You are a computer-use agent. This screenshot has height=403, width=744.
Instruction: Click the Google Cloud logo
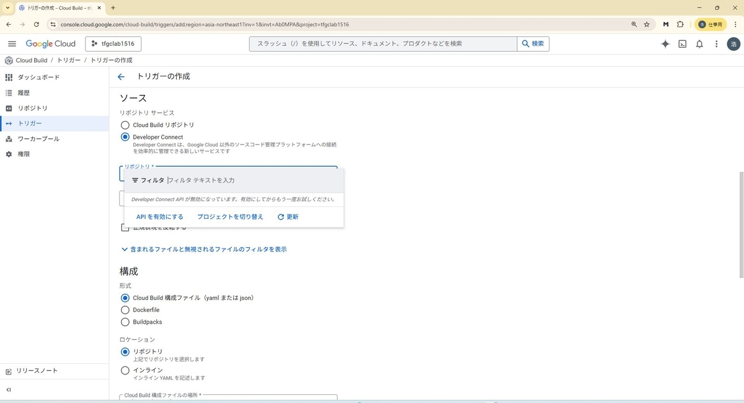[x=50, y=44]
